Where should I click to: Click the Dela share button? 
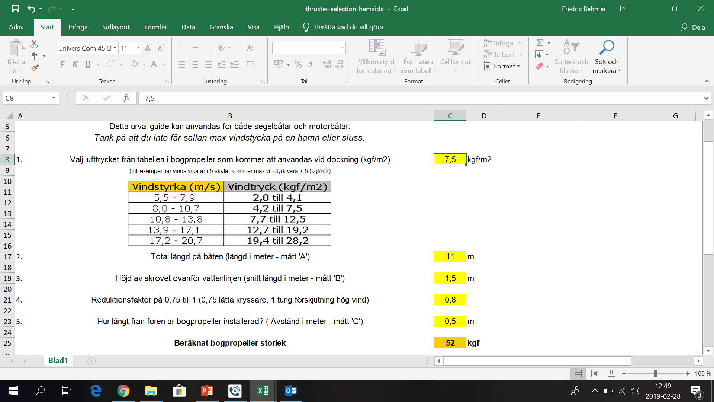point(693,27)
